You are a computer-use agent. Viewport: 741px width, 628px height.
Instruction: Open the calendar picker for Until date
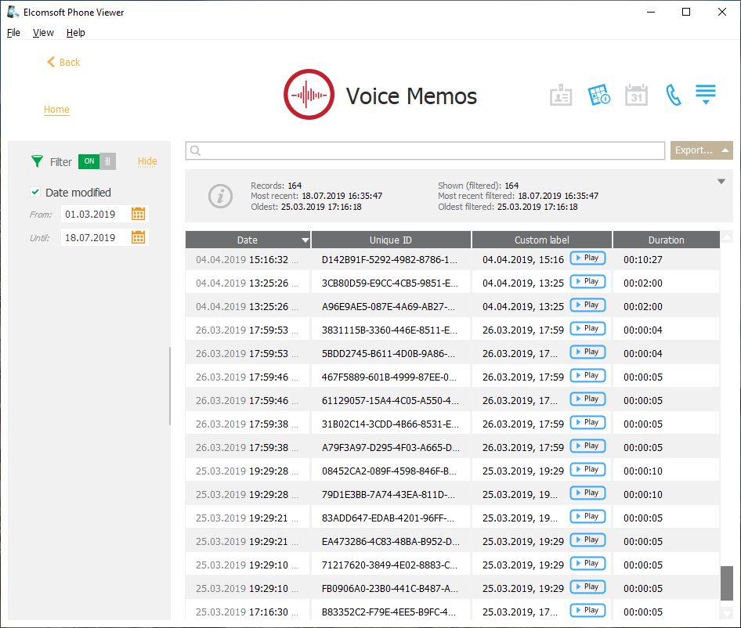coord(138,237)
